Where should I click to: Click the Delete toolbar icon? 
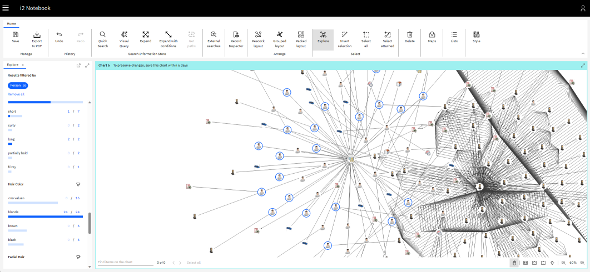(409, 34)
